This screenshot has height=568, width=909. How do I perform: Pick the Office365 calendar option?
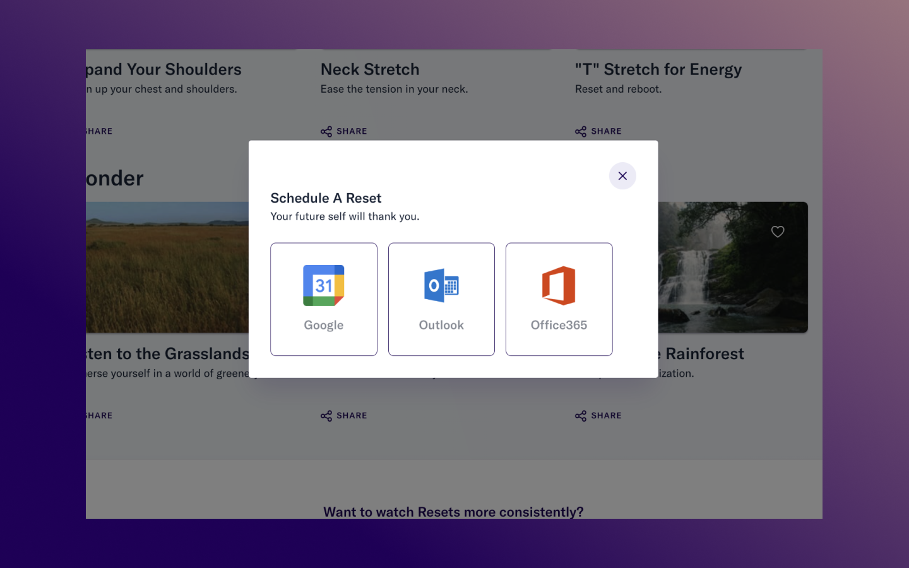click(x=559, y=299)
